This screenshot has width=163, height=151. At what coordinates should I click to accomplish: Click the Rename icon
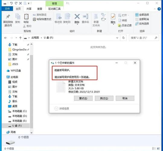point(85,16)
